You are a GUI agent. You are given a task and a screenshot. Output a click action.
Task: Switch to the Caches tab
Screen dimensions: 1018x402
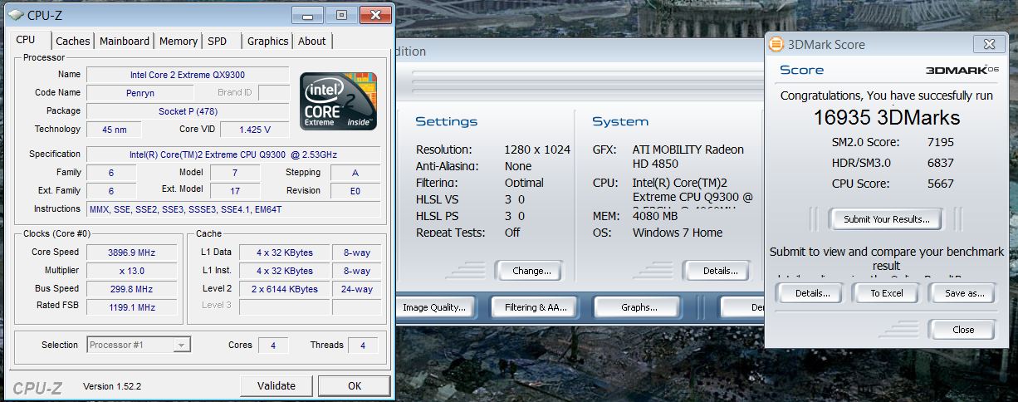pyautogui.click(x=73, y=42)
